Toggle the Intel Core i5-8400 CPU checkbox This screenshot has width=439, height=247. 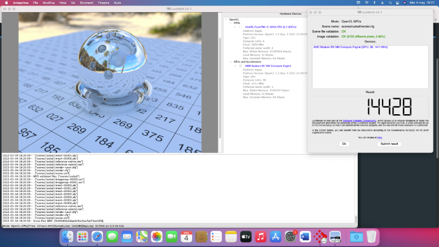tap(240, 27)
